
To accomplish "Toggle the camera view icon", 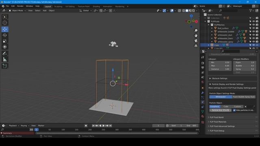I will pyautogui.click(x=196, y=41).
